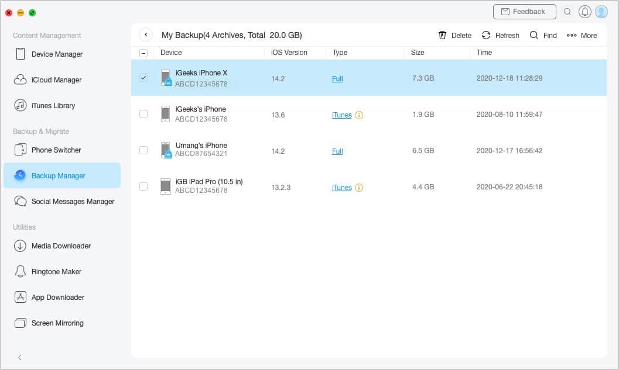Click the Phone Switcher icon
Screen dimensions: 619x370
(20, 150)
